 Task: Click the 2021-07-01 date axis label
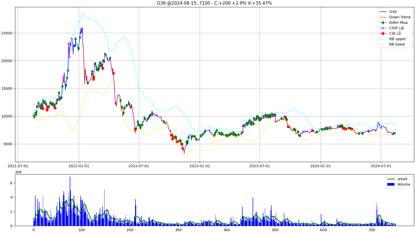18,166
